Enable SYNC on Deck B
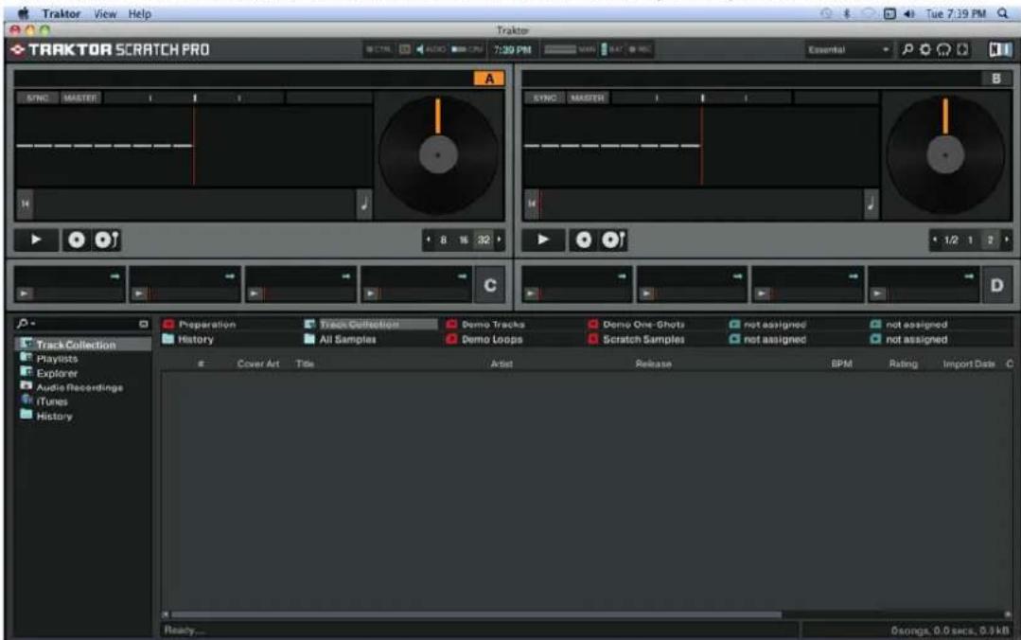The height and width of the screenshot is (640, 1021). pyautogui.click(x=544, y=98)
